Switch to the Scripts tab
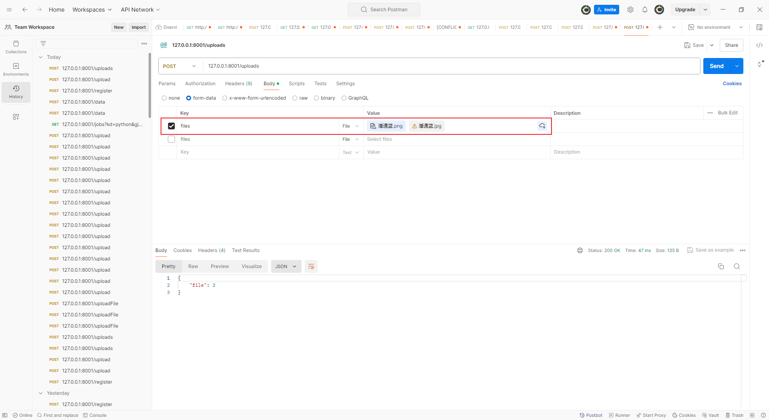The height and width of the screenshot is (420, 769). pos(297,84)
